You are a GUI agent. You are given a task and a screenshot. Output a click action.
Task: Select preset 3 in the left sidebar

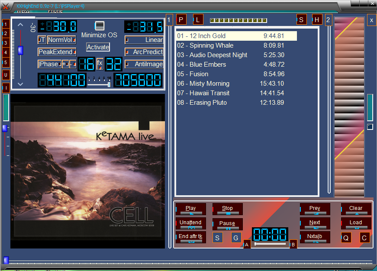(6, 43)
